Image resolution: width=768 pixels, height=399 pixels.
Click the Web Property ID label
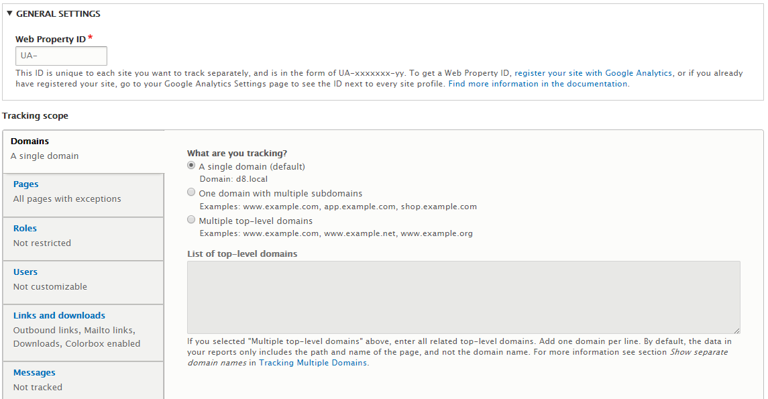pos(50,39)
